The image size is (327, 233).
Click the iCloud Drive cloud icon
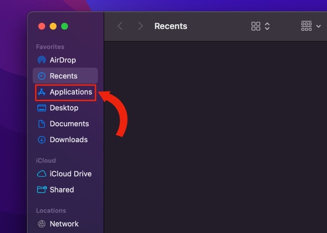[42, 174]
